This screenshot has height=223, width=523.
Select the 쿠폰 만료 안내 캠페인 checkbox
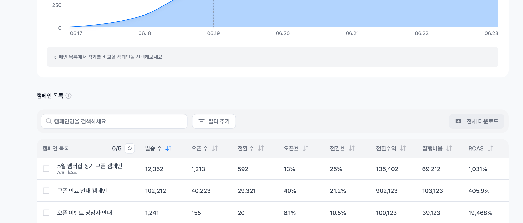[x=46, y=191]
